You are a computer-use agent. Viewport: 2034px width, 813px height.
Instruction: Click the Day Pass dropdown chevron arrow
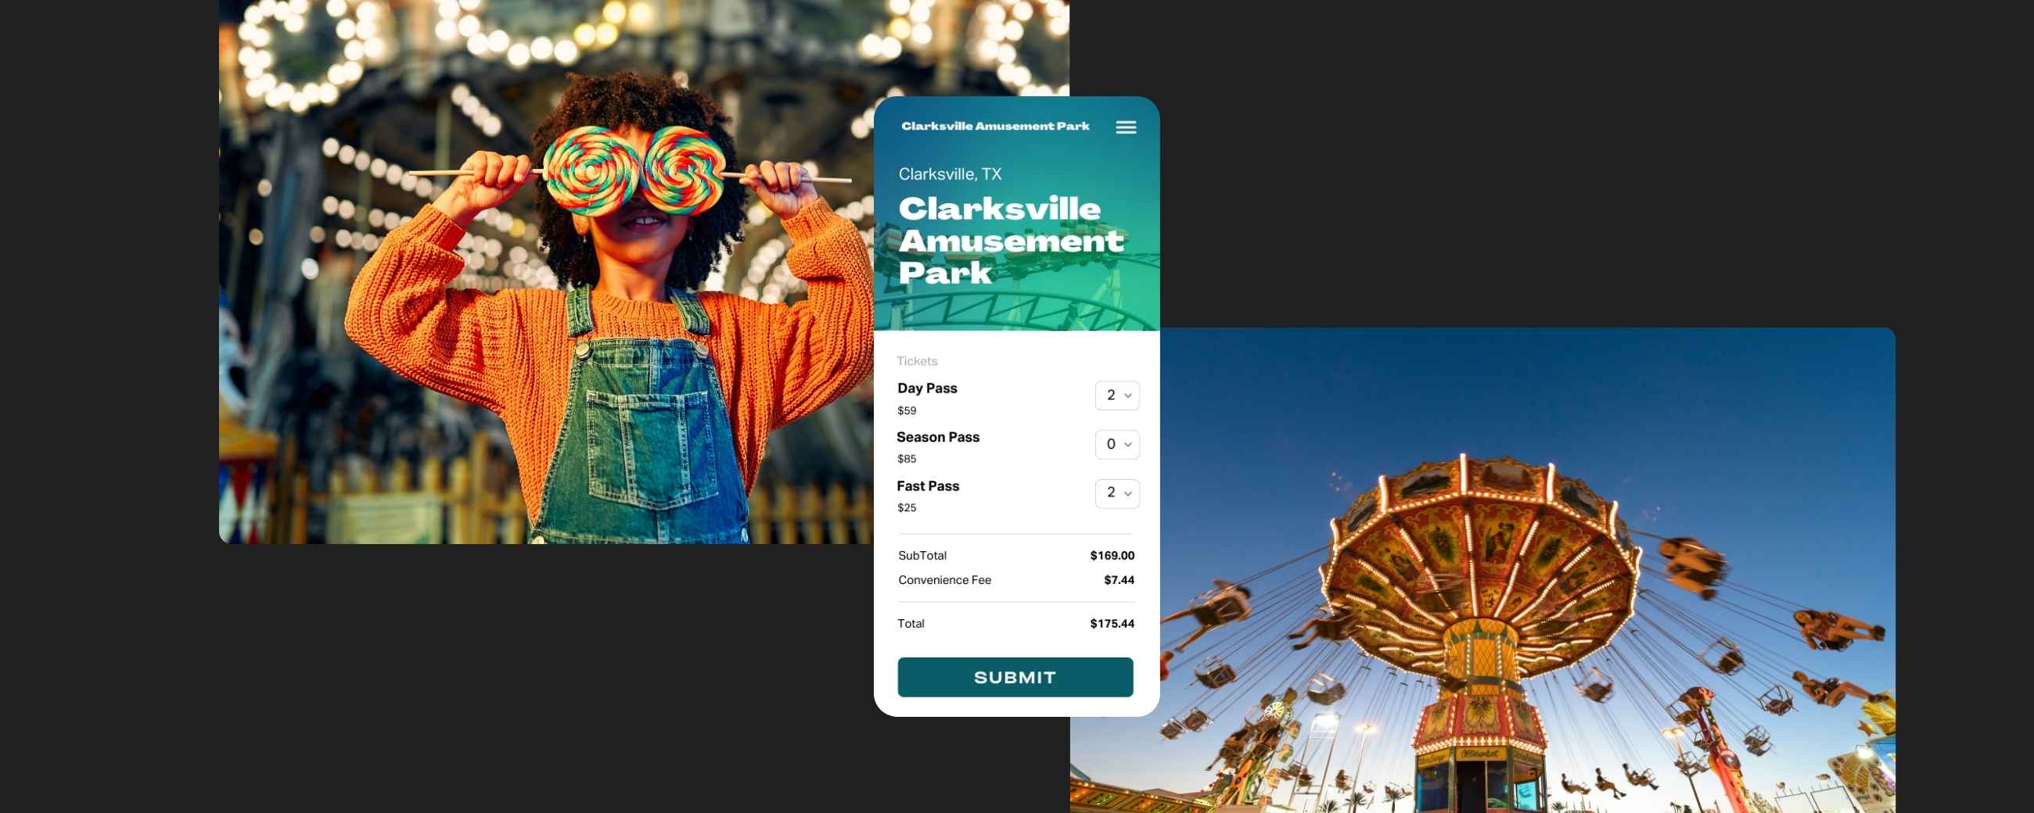(x=1127, y=396)
